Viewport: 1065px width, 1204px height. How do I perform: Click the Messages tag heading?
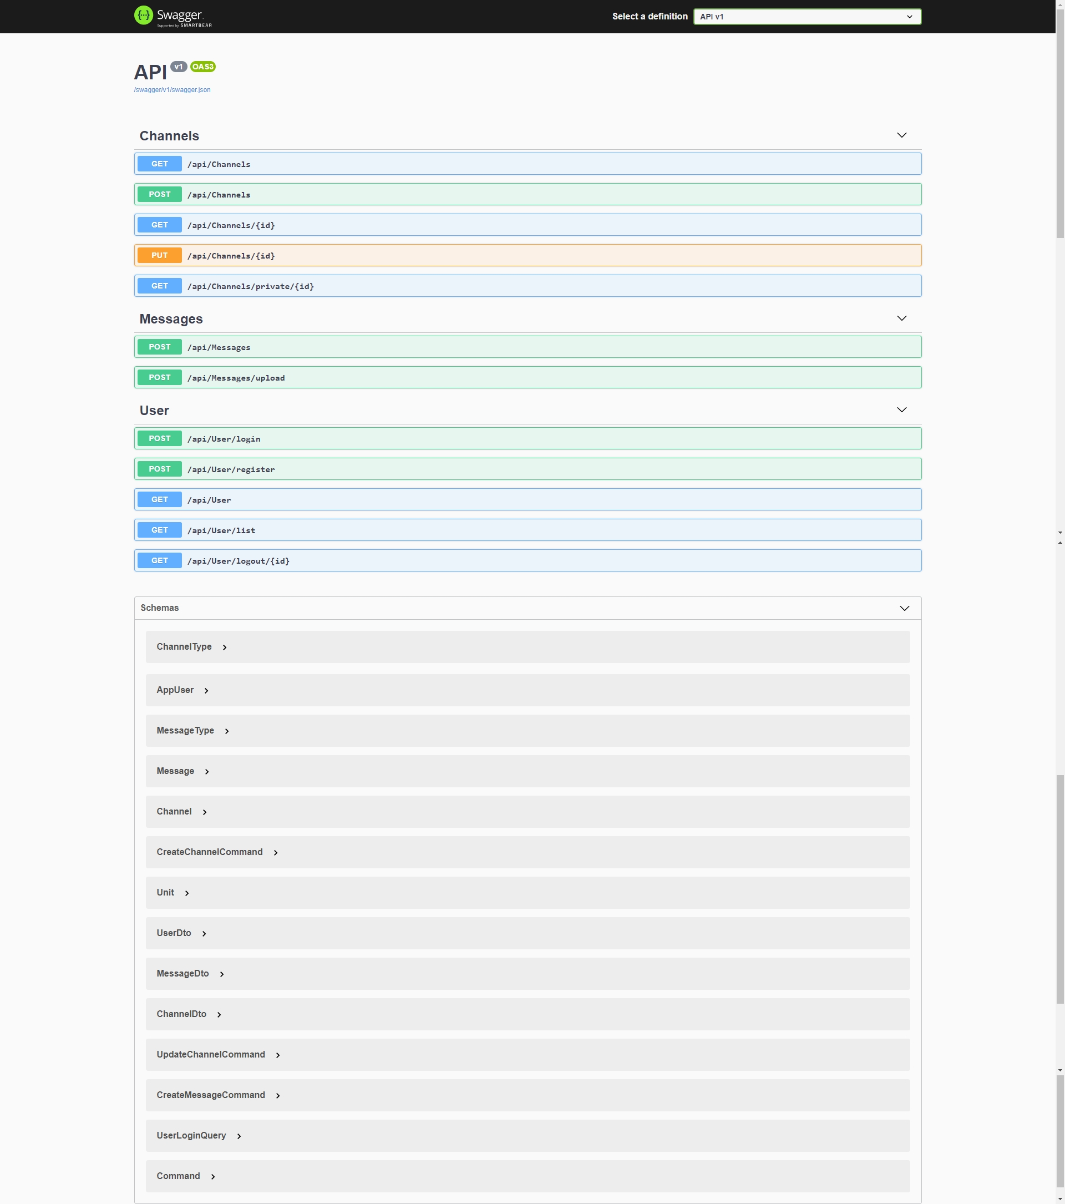(171, 319)
